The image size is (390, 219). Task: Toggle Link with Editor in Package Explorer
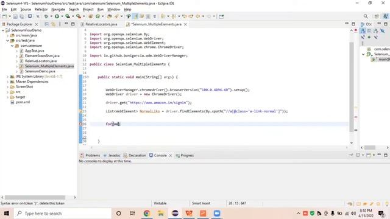(x=53, y=24)
